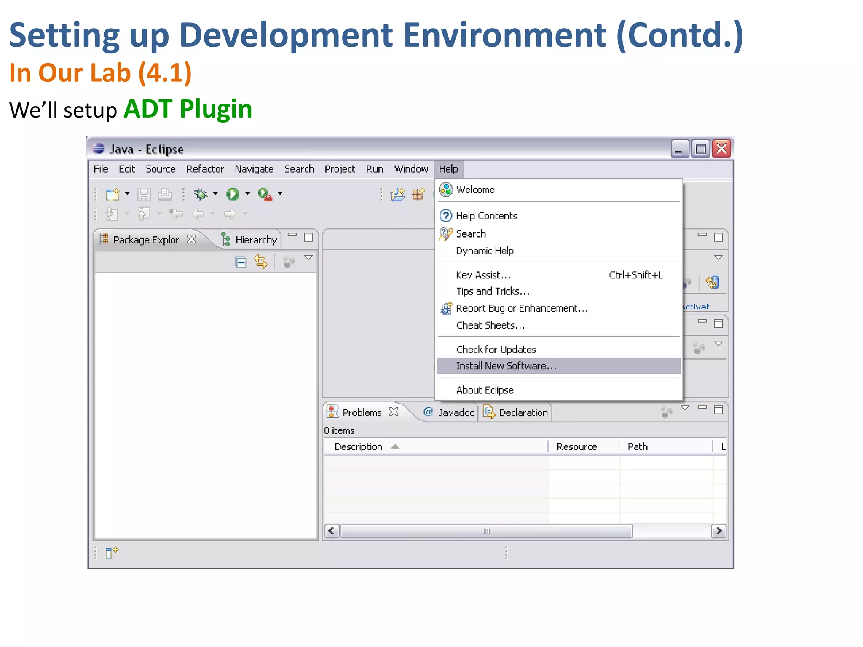Click the green Run button icon
The height and width of the screenshot is (647, 863).
pos(233,194)
